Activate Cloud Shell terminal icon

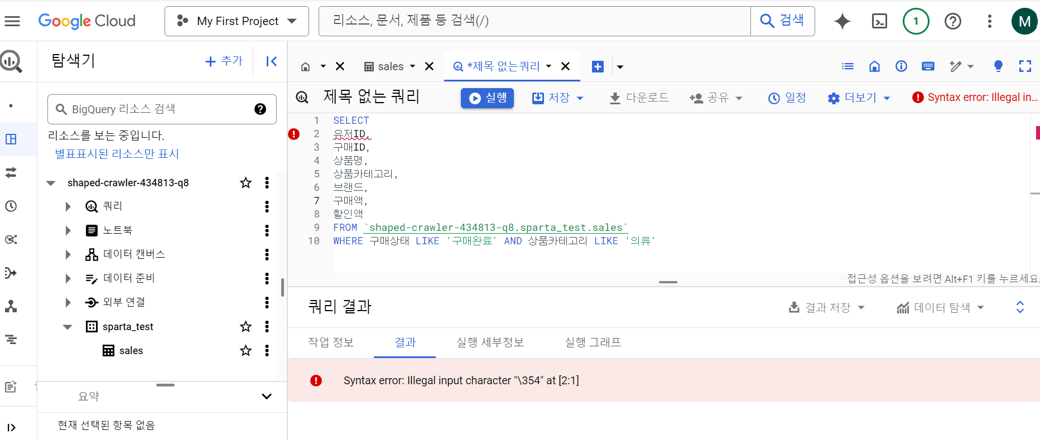pos(879,21)
